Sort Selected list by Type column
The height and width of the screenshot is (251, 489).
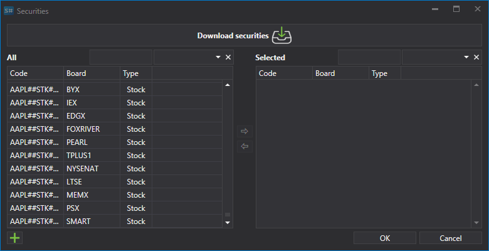click(x=385, y=73)
